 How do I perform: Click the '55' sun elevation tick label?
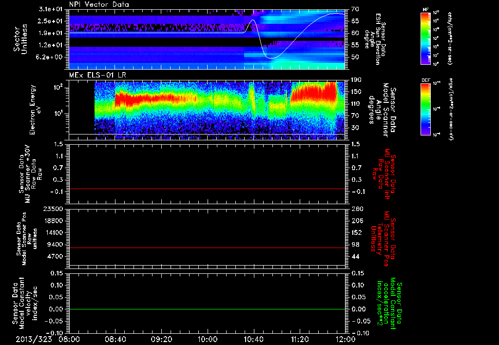point(355,45)
